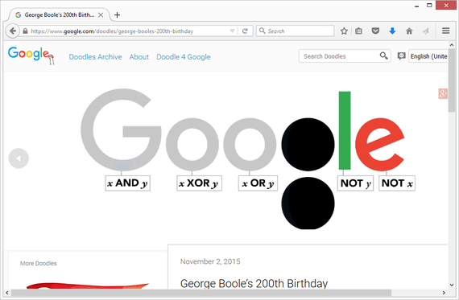Click the Search Doodles magnifier icon
459x300 pixels.
point(383,55)
